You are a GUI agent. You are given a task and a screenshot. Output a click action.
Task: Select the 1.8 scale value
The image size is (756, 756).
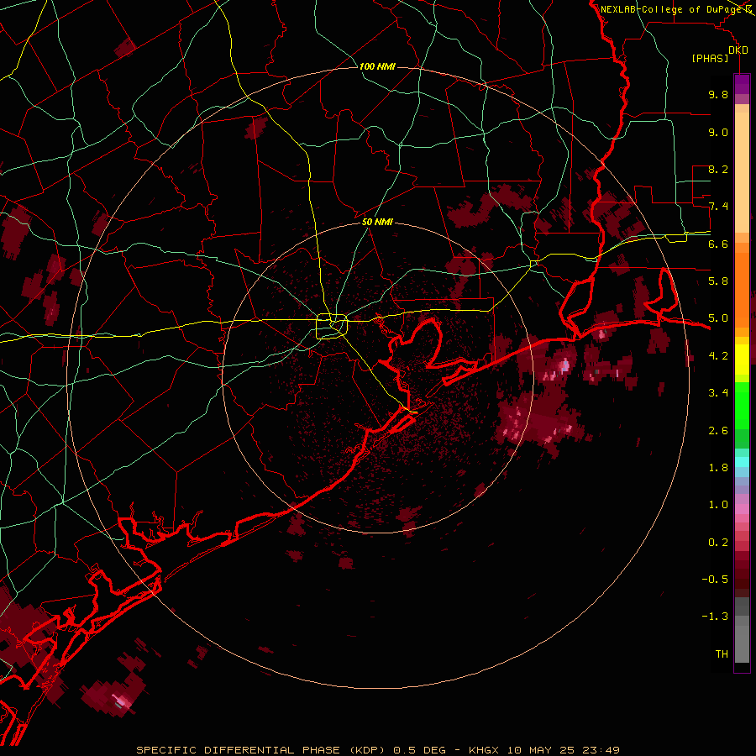718,468
